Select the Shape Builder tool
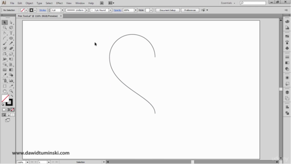Viewport: 291px width, 164px height. tap(5, 64)
